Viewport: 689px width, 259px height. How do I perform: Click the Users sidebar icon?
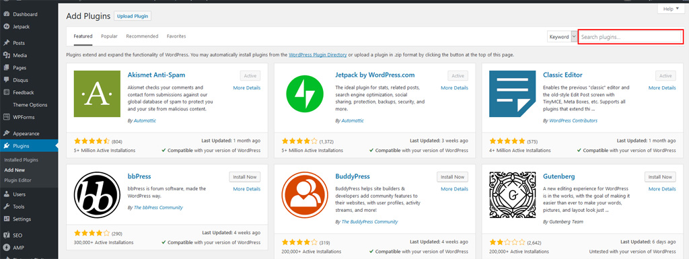(7, 194)
